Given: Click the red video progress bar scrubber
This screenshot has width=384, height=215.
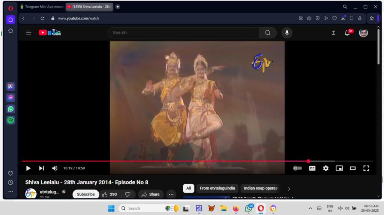Looking at the screenshot, I should coord(309,161).
